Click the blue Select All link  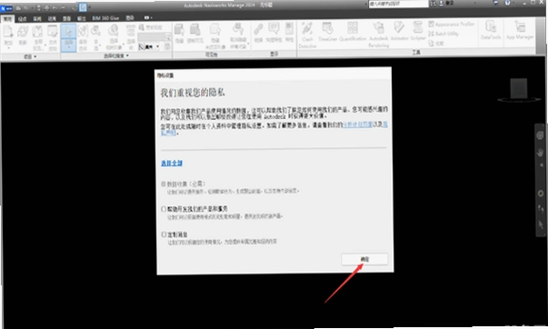point(172,164)
